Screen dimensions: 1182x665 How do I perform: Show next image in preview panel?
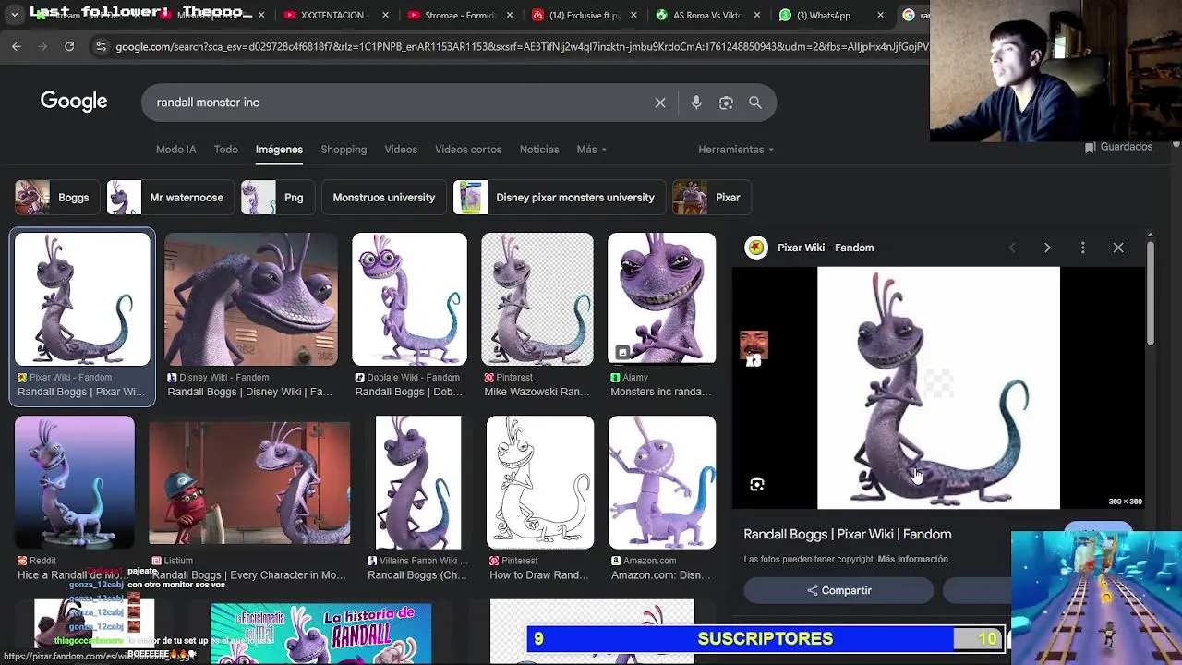pos(1047,248)
